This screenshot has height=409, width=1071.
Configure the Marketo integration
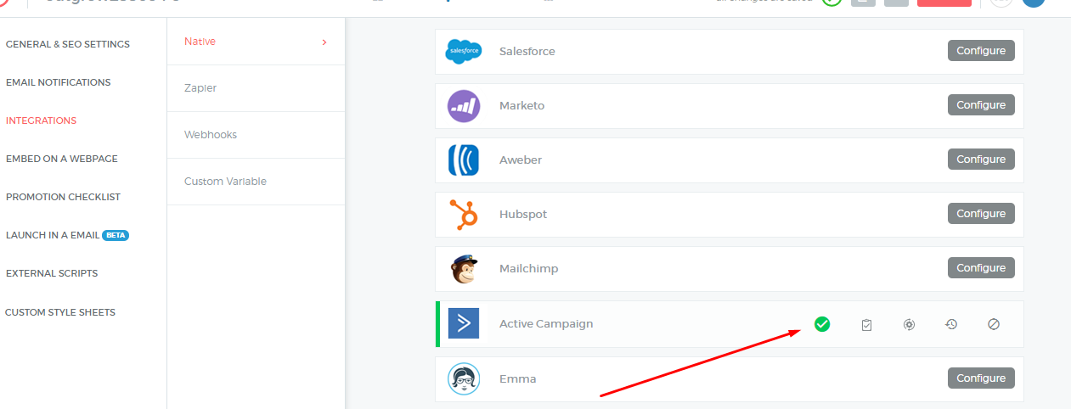(981, 105)
